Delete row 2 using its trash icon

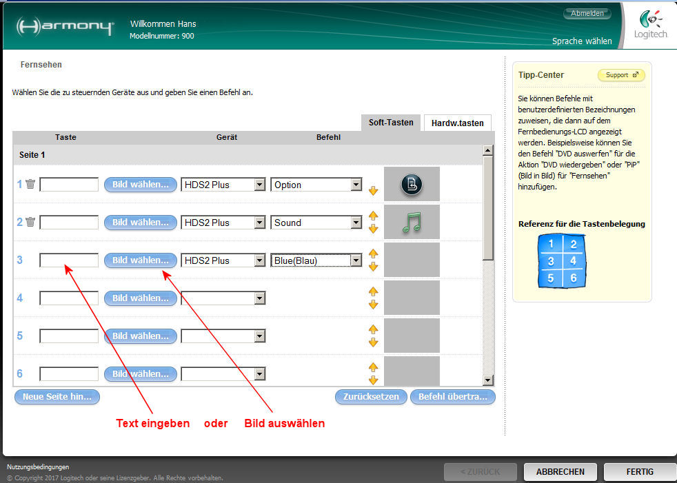(30, 222)
